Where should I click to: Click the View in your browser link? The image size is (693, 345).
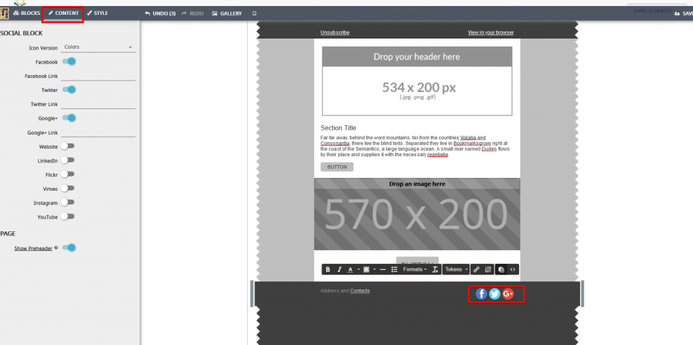[x=491, y=32]
